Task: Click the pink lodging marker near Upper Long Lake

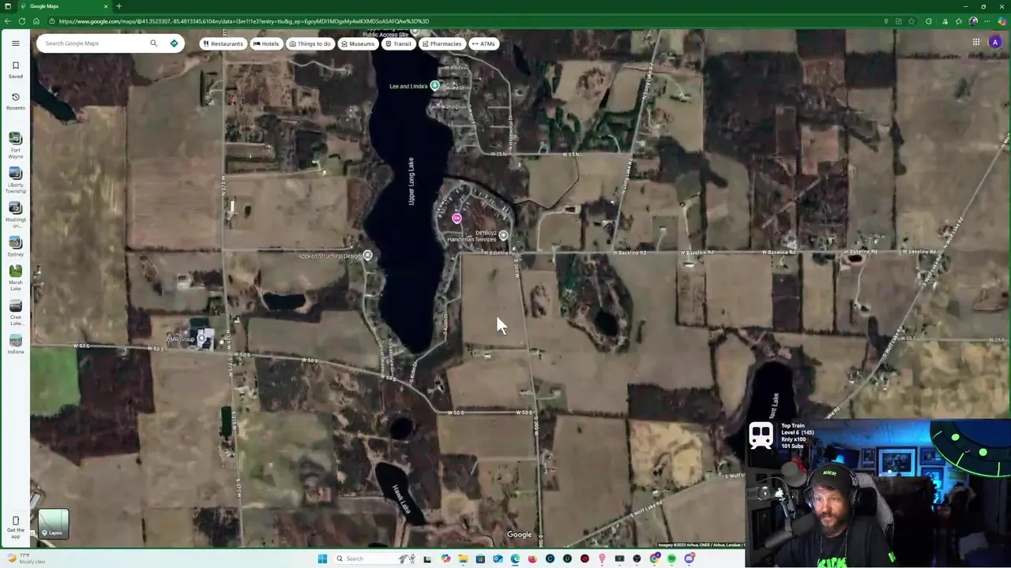Action: point(457,218)
